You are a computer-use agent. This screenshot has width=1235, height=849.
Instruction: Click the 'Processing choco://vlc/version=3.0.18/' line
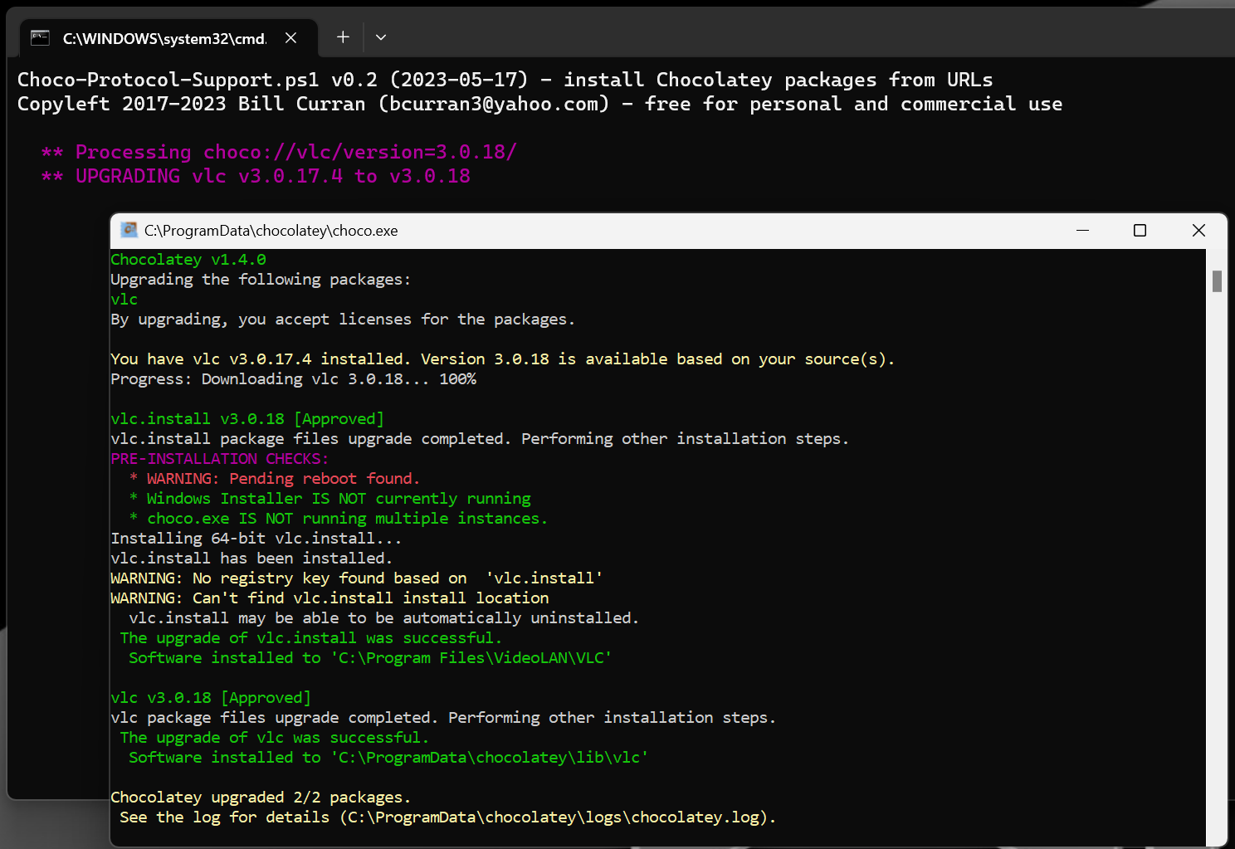279,152
